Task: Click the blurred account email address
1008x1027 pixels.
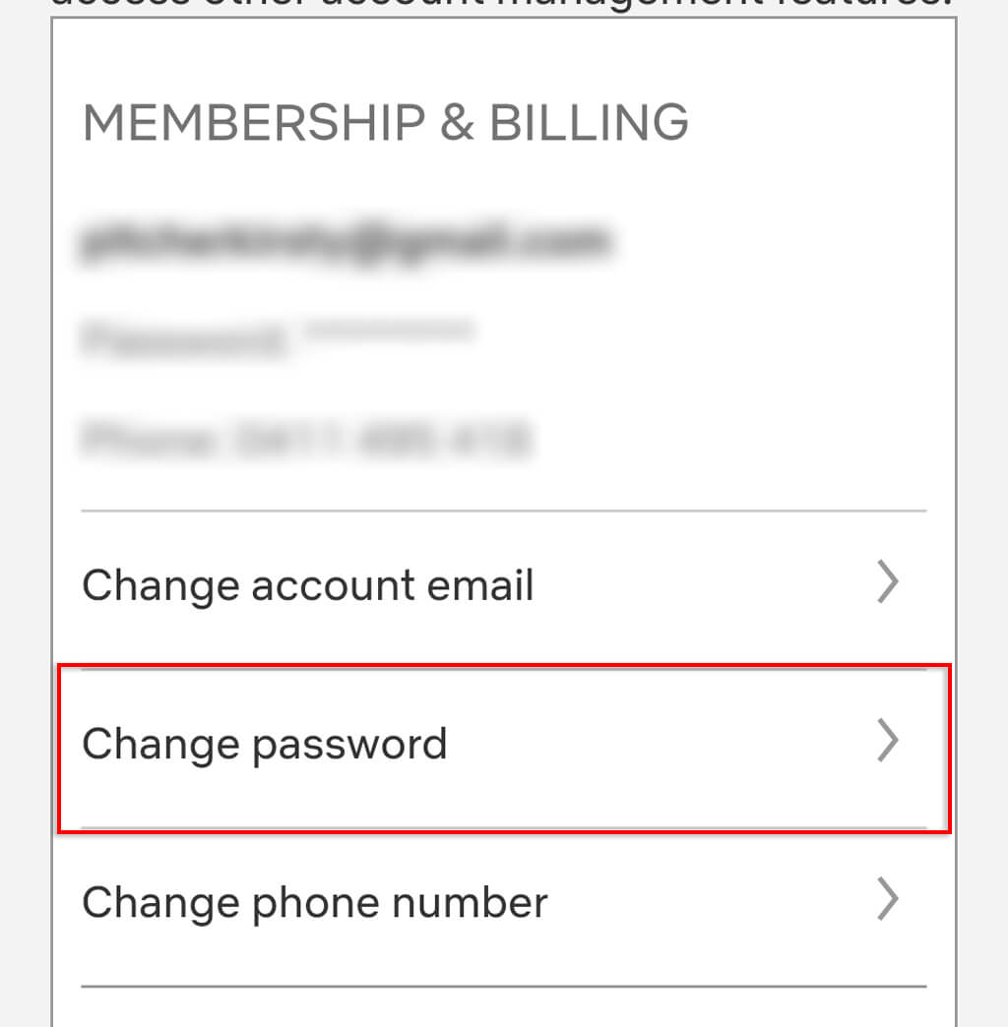Action: point(344,242)
